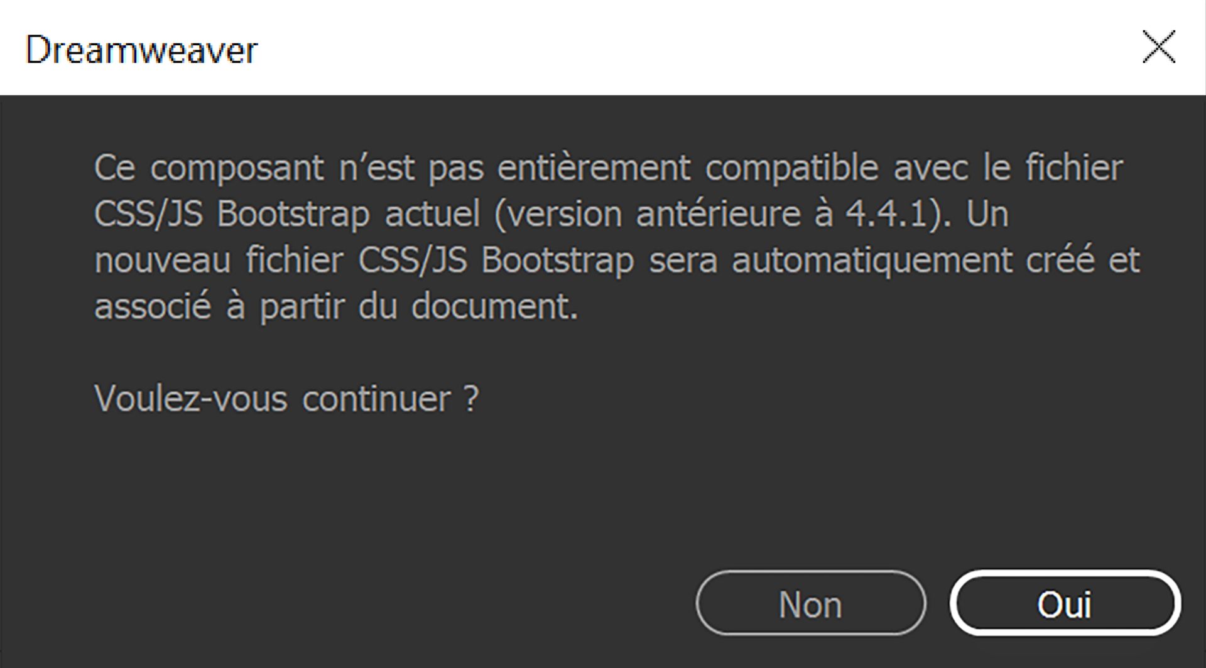Dismiss the dialog using the X control
Image resolution: width=1206 pixels, height=668 pixels.
tap(1159, 47)
